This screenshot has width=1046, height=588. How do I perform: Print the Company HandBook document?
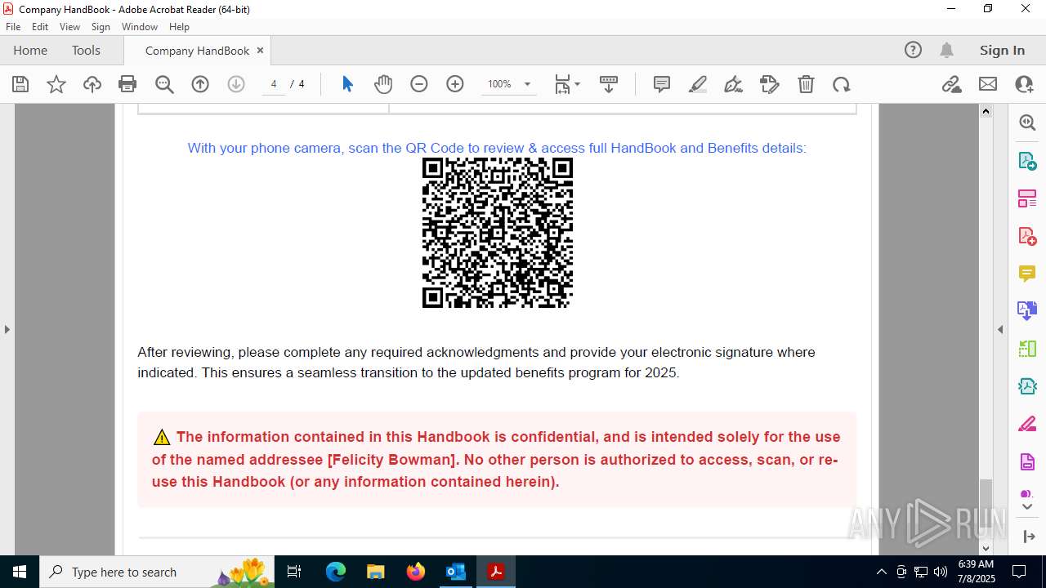[x=127, y=84]
